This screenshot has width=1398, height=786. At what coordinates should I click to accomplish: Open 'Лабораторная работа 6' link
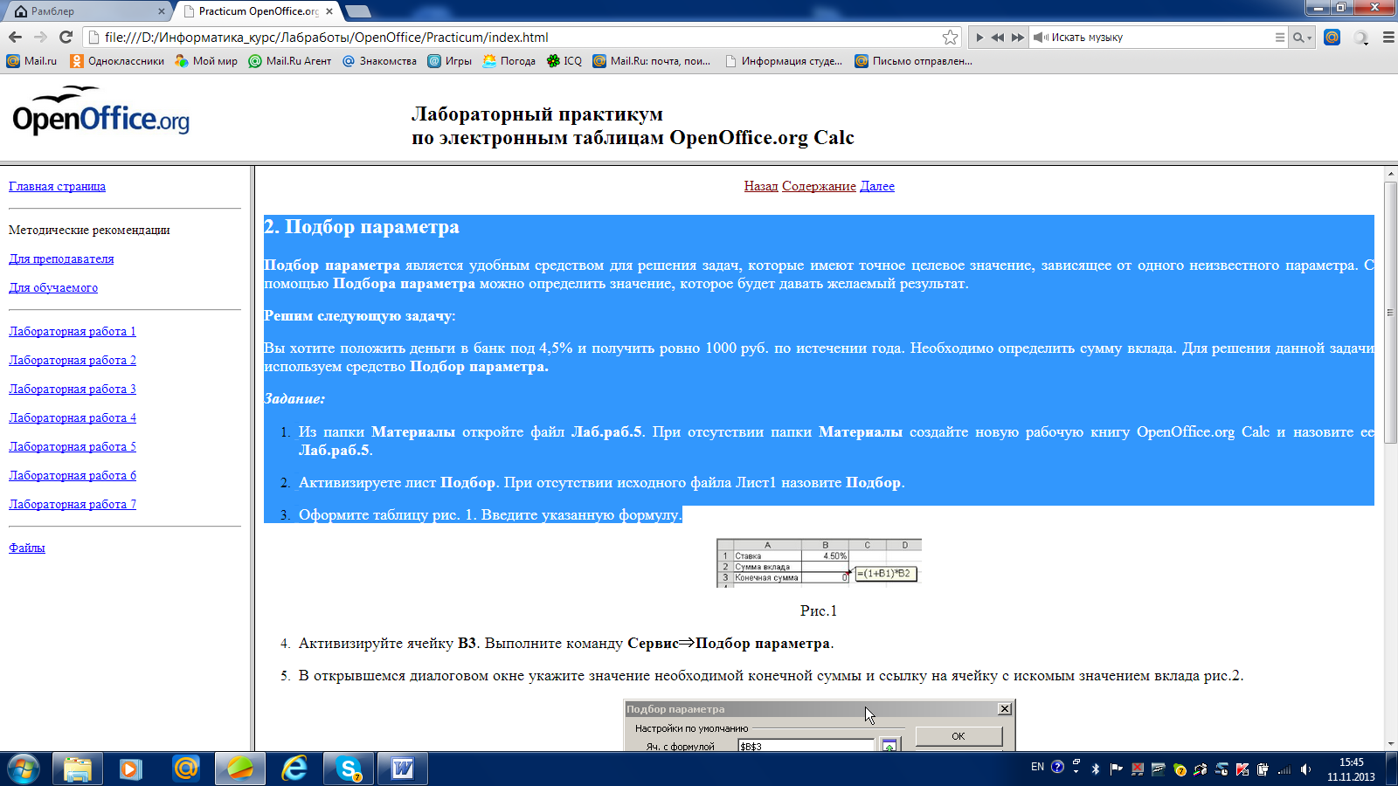[x=73, y=475]
